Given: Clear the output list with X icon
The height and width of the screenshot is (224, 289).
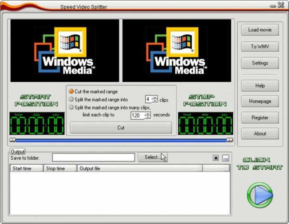Looking at the screenshot, I should pyautogui.click(x=216, y=158).
